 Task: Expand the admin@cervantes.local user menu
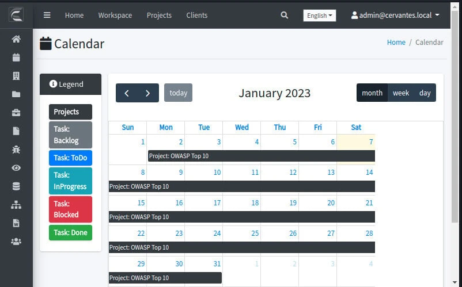pyautogui.click(x=395, y=16)
